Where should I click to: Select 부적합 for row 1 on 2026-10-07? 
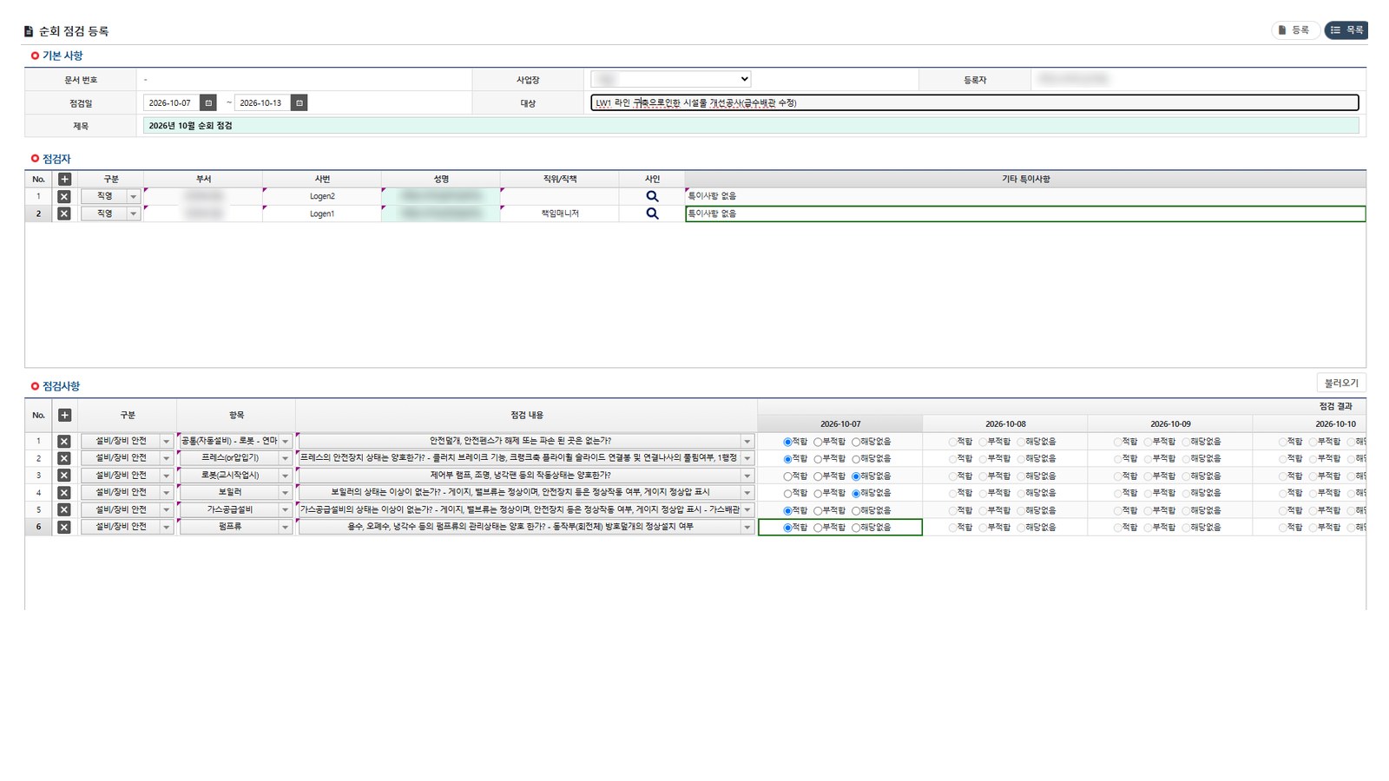point(818,442)
